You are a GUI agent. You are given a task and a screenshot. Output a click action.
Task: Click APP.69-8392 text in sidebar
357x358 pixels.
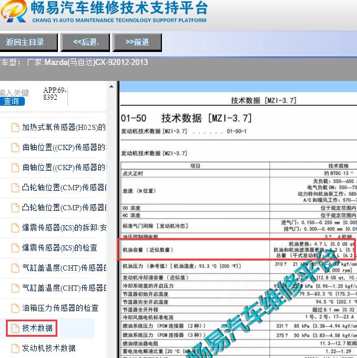(54, 94)
